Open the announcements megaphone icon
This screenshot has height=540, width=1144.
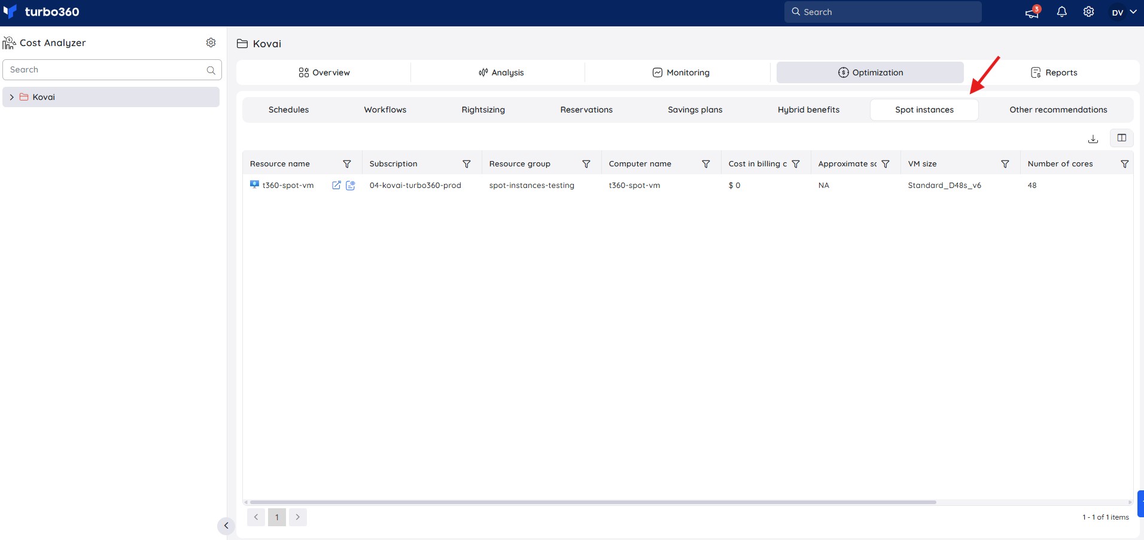coord(1033,12)
